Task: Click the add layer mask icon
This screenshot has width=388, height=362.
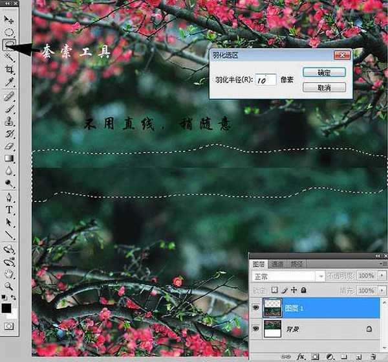Action: click(315, 356)
